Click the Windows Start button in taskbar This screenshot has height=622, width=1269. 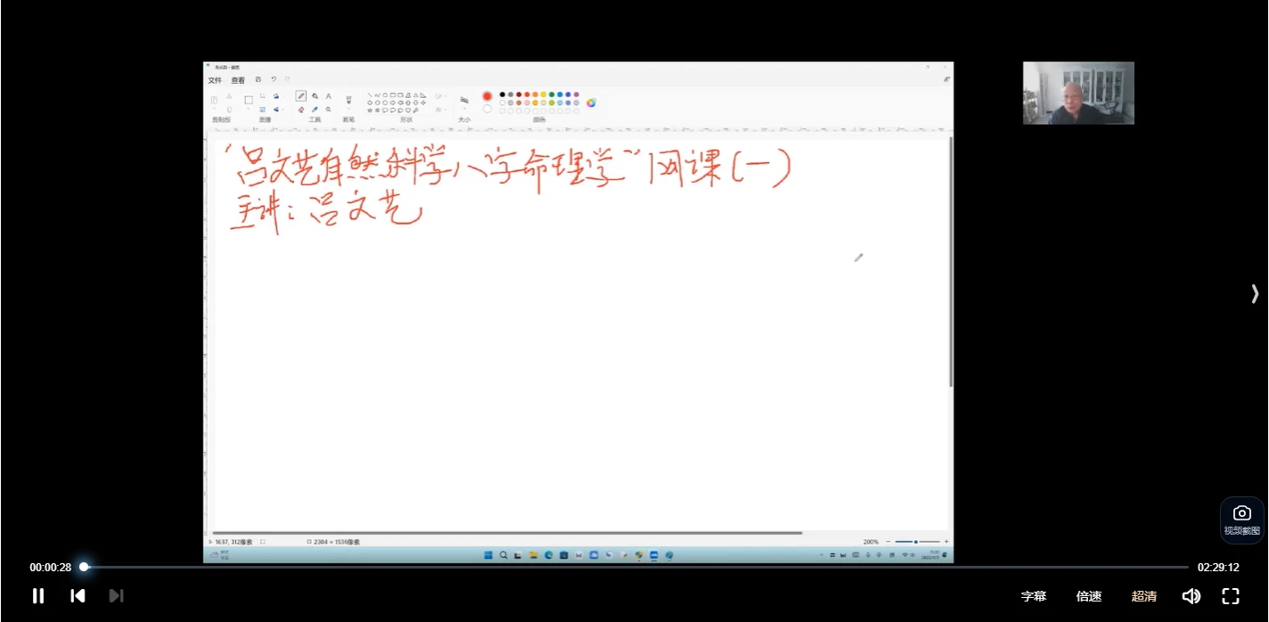pos(488,555)
